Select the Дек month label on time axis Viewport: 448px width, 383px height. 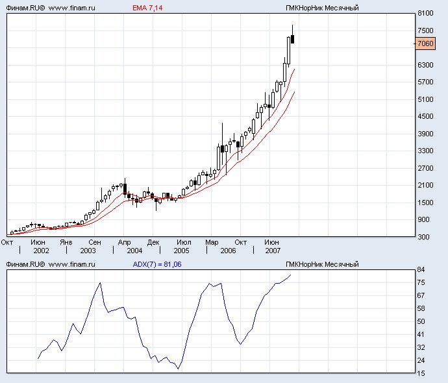(154, 242)
